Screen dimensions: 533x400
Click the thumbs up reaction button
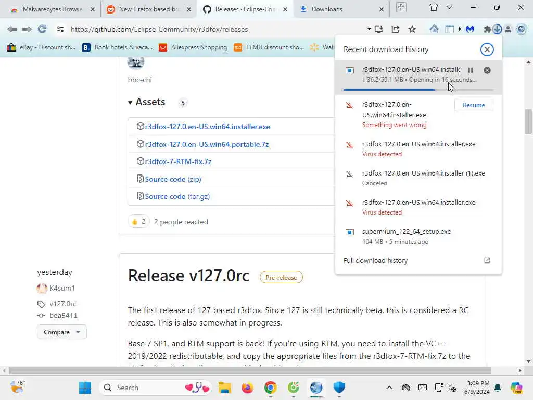point(138,222)
